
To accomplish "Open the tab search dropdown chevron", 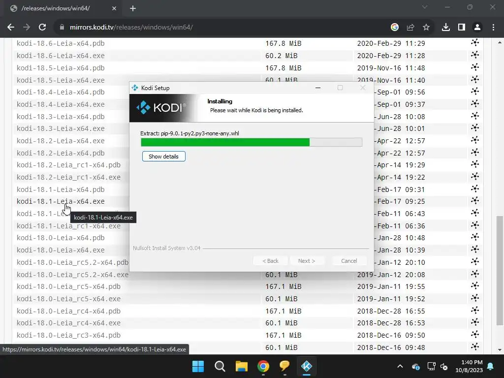I will [425, 7].
